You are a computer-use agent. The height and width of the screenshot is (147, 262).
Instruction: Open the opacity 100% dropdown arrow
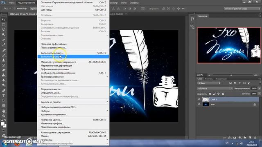[259, 89]
